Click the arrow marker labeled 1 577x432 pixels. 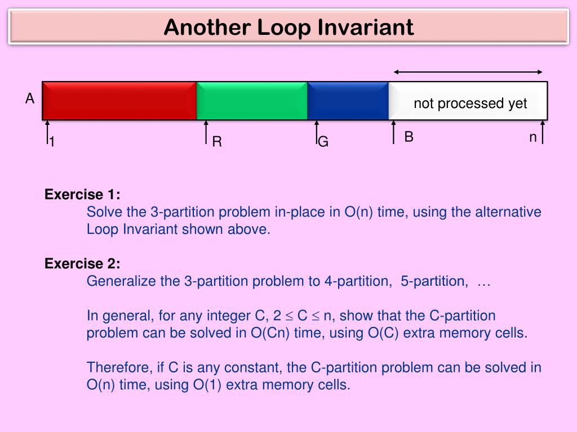pos(47,132)
